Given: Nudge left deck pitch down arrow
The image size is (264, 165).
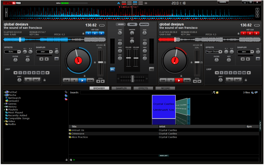Looking at the screenshot, I should [x=98, y=81].
